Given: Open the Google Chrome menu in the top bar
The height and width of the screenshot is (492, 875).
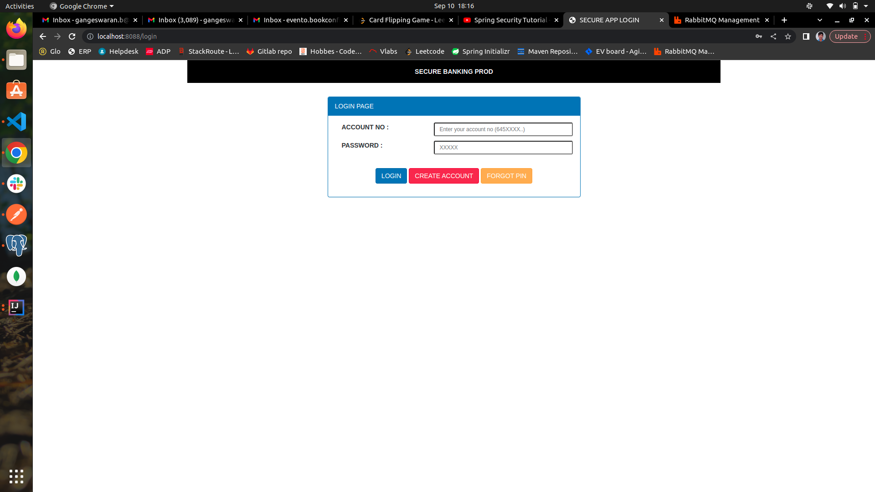Looking at the screenshot, I should pos(81,6).
